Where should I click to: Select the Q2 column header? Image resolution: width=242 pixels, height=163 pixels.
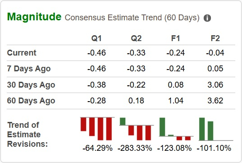pyautogui.click(x=136, y=38)
